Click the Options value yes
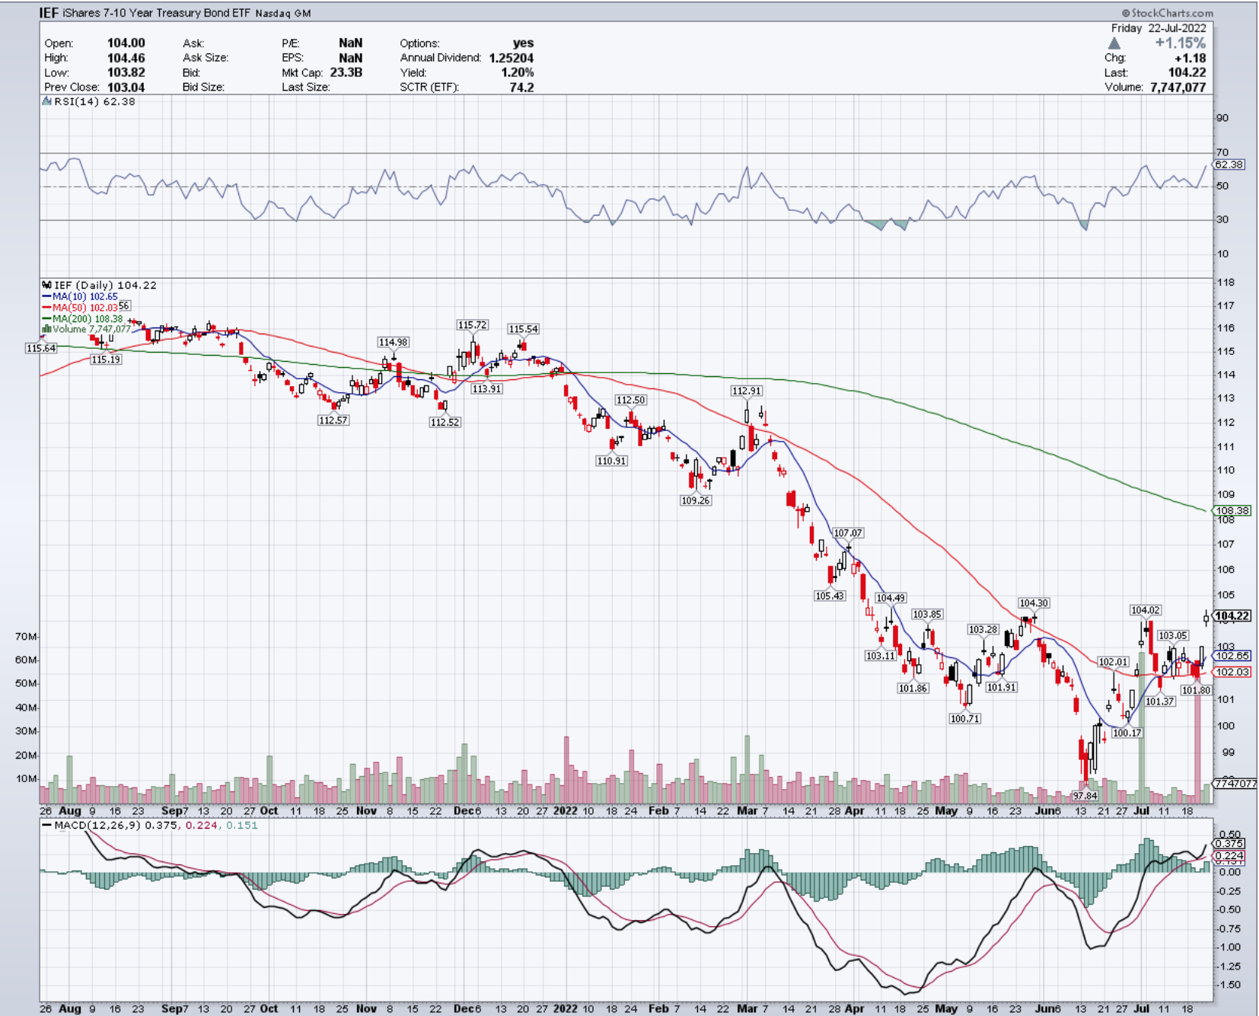The height and width of the screenshot is (1016, 1259). (523, 43)
